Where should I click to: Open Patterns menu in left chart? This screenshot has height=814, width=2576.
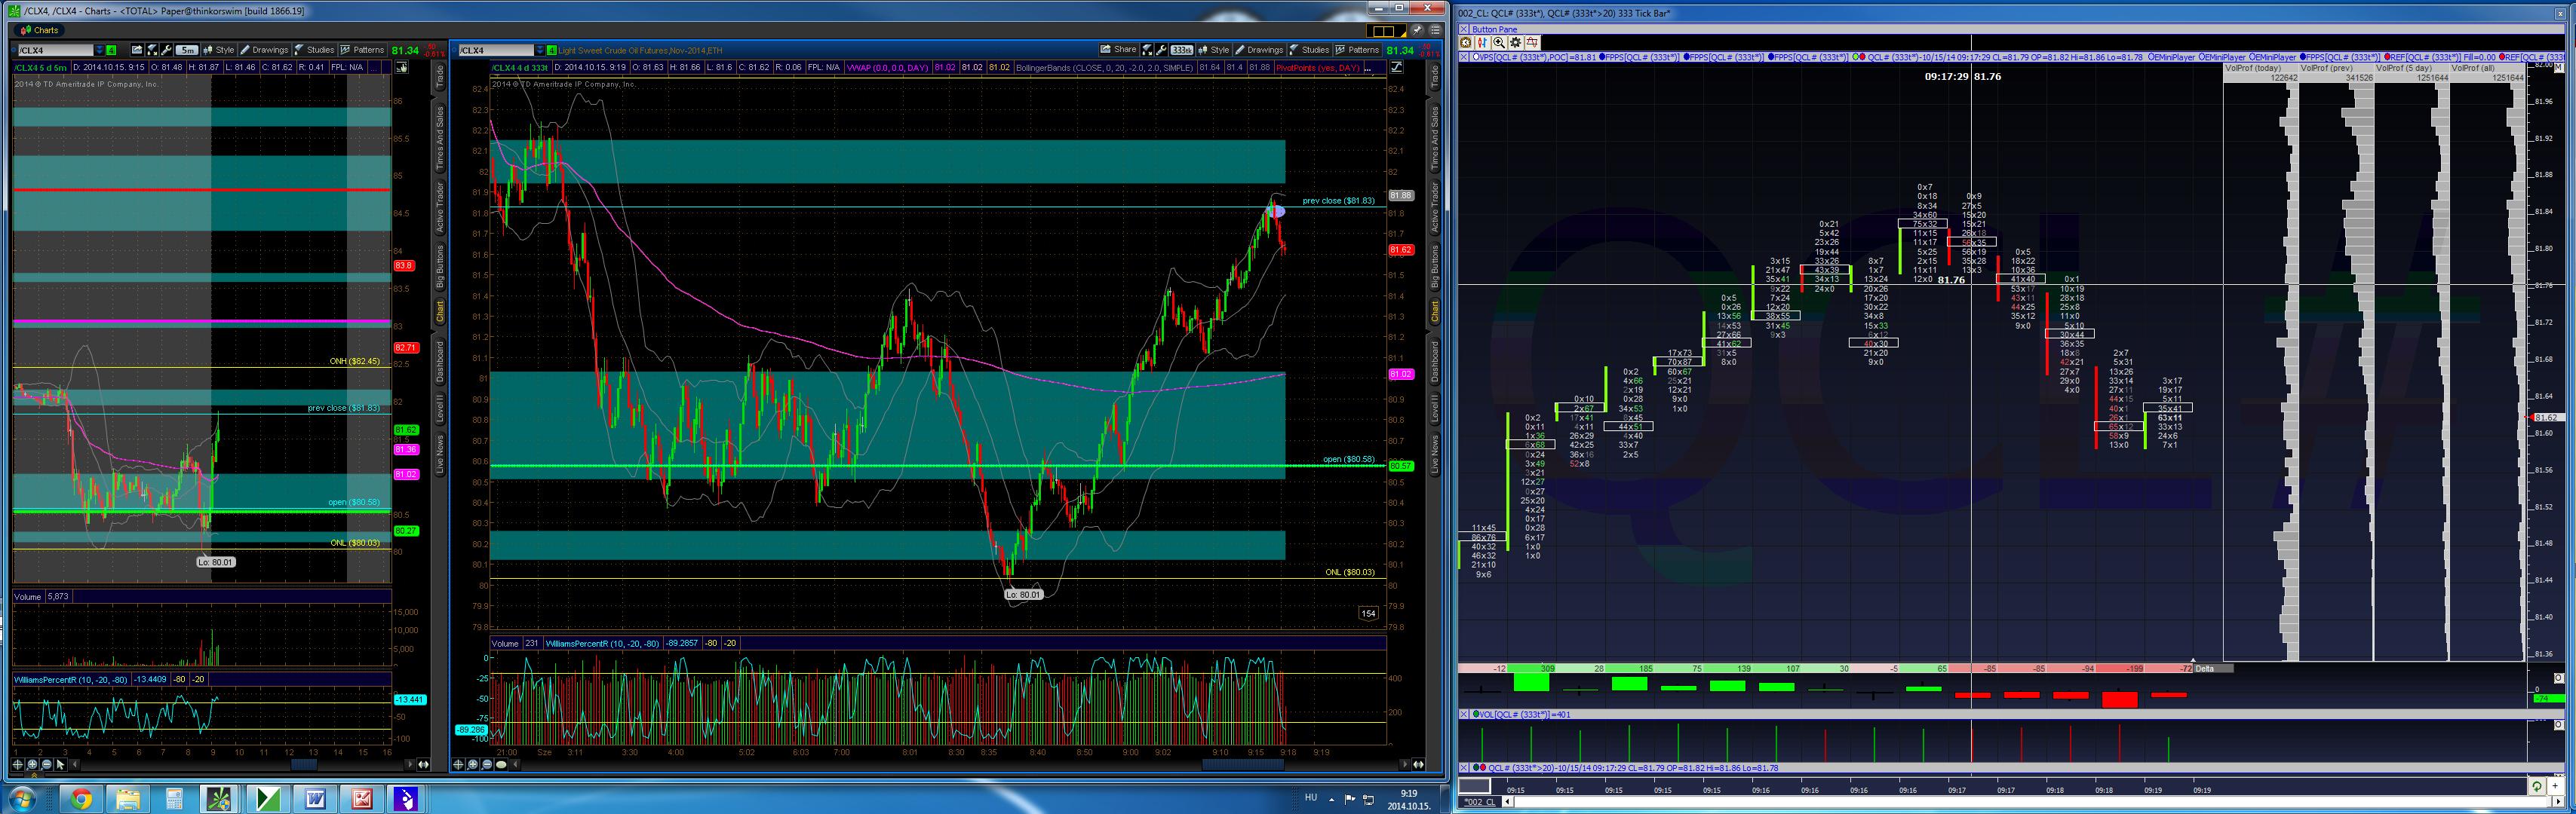362,50
